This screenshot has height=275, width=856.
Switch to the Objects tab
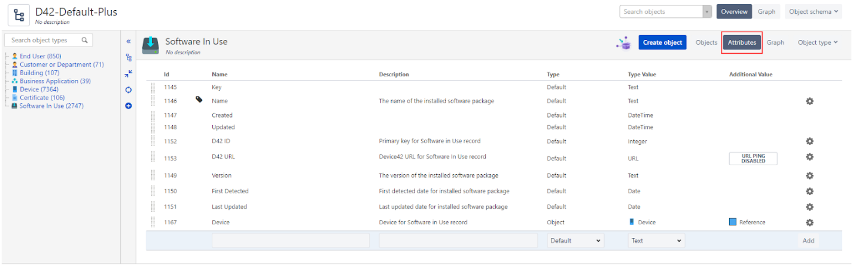[x=706, y=42]
